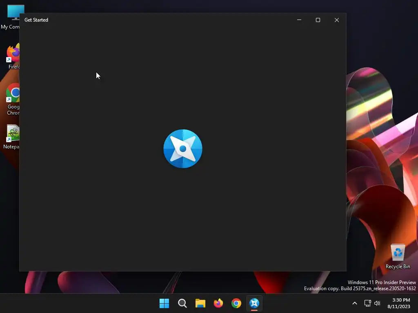Screen dimensions: 418x313
Task: Launch Firefox from the taskbar
Action: tap(218, 303)
